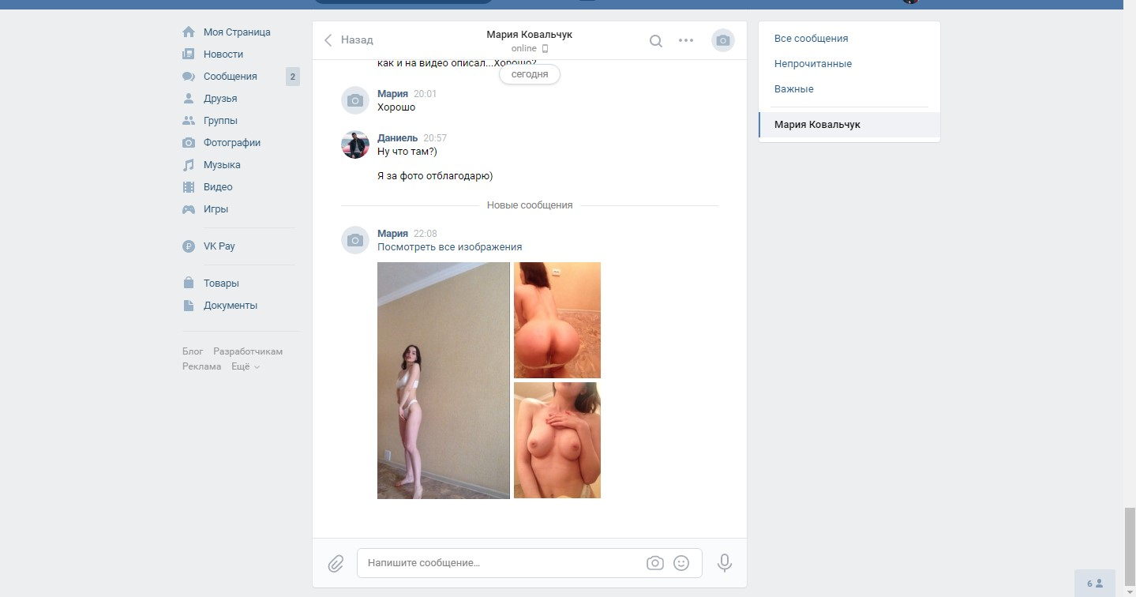Viewport: 1136px width, 597px height.
Task: Click the paperclip attachment icon
Action: coord(336,563)
